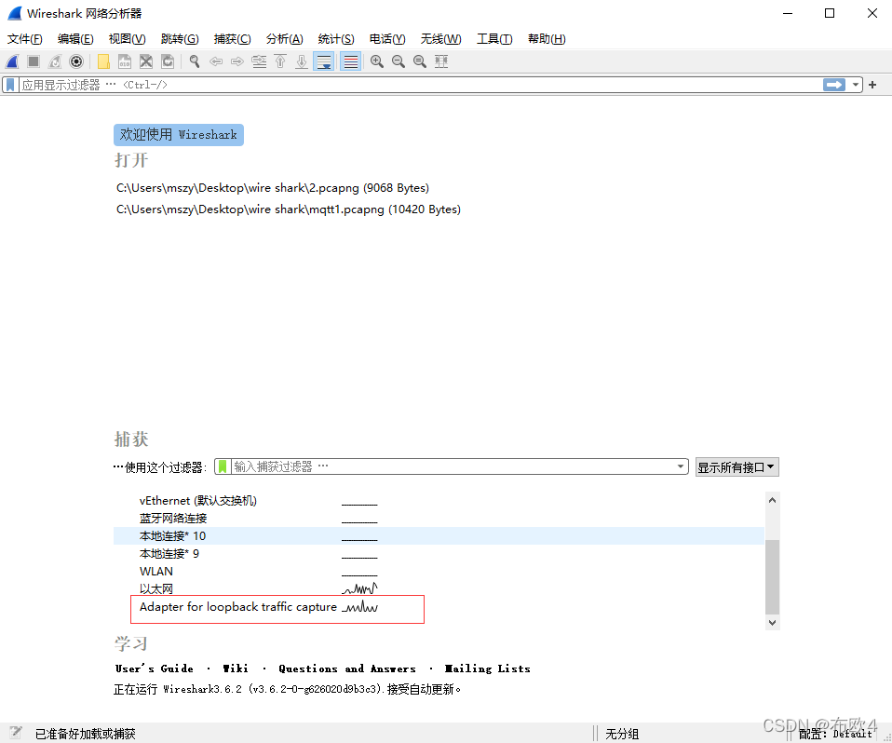Open recent file mqtt1.pcapng
This screenshot has width=892, height=743.
[289, 209]
